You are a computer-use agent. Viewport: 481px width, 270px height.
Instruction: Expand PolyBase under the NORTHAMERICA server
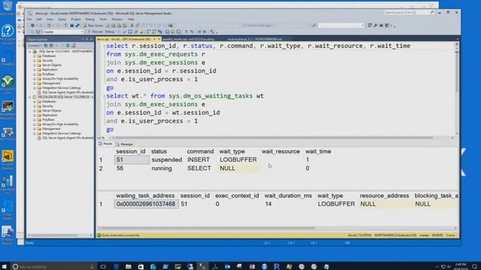35,74
